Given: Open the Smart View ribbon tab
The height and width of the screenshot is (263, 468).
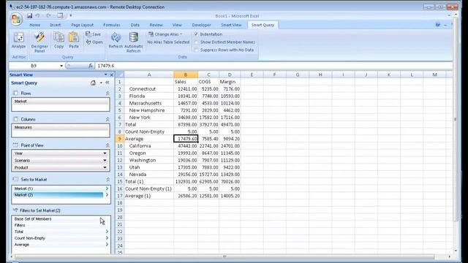Looking at the screenshot, I should pyautogui.click(x=231, y=25).
